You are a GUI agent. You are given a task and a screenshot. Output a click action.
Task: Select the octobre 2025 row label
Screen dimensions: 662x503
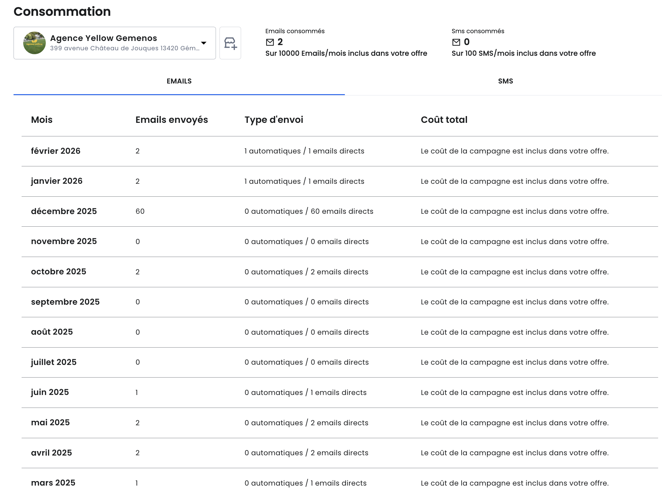click(x=59, y=271)
